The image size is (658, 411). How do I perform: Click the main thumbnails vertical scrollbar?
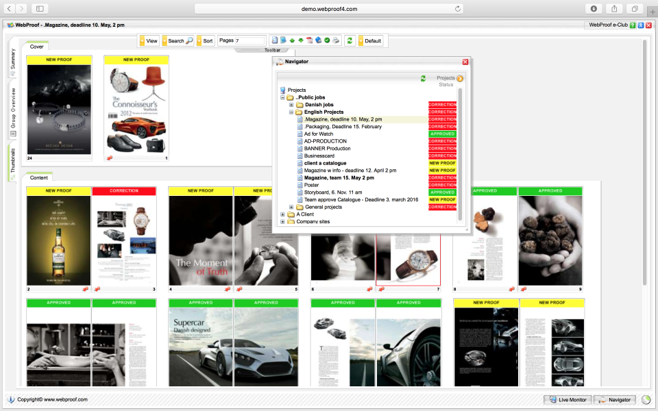tap(644, 164)
